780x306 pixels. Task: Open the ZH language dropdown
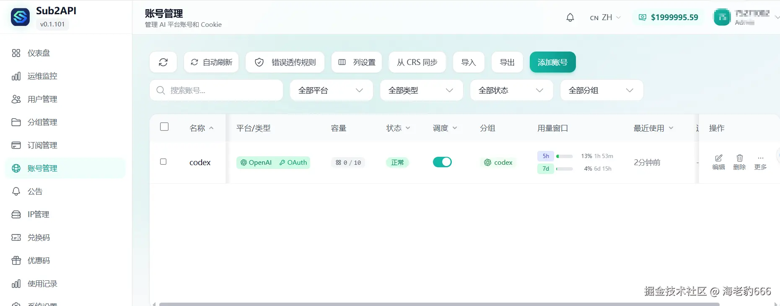click(605, 18)
